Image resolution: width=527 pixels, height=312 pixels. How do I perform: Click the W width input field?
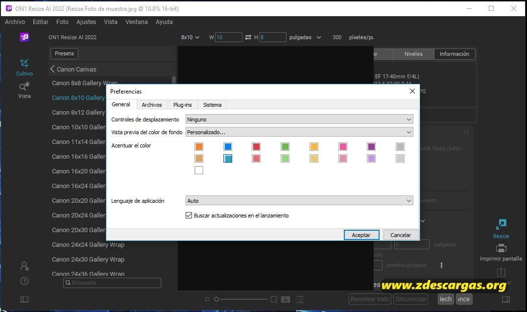tap(229, 37)
